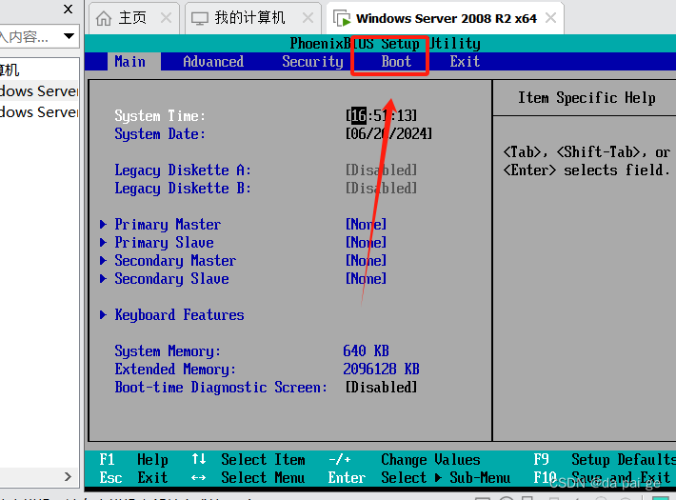Expand the Primary Slave submenu arrow

coord(103,242)
